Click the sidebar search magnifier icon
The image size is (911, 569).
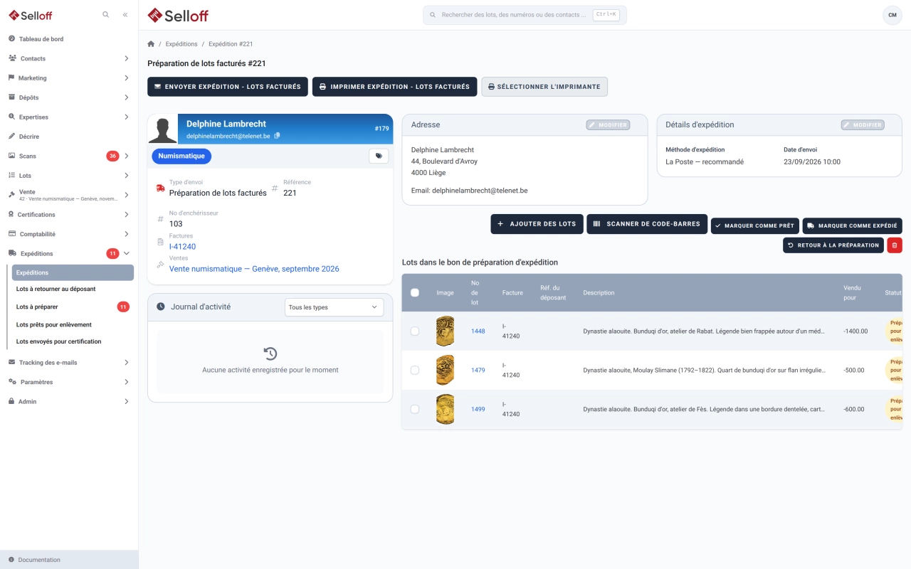tap(106, 14)
